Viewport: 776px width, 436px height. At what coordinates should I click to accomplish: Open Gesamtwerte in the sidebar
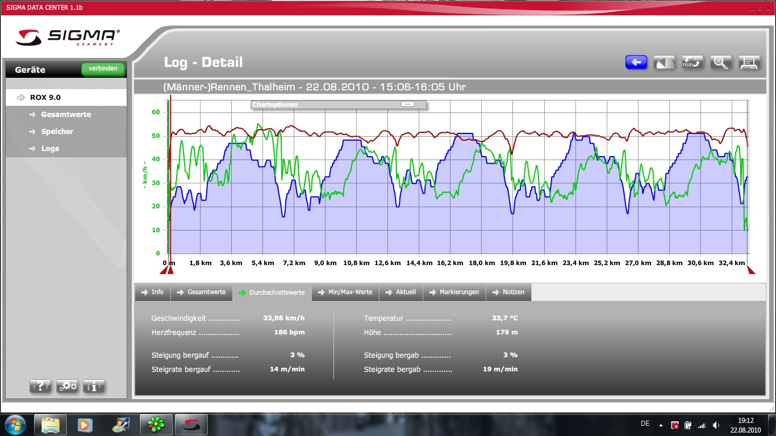[66, 115]
